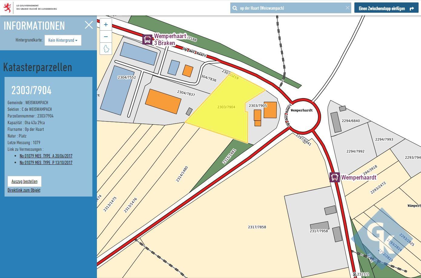Click Auszug bestellen button
Screen dimensions: 421x278
25,181
